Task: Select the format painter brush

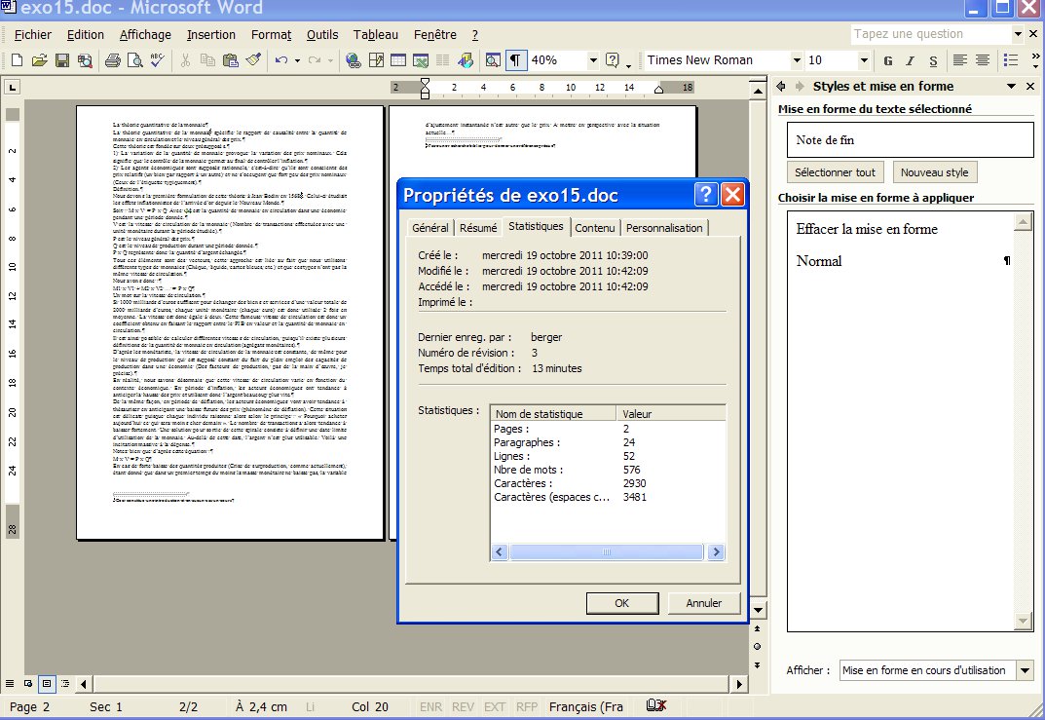Action: coord(253,60)
